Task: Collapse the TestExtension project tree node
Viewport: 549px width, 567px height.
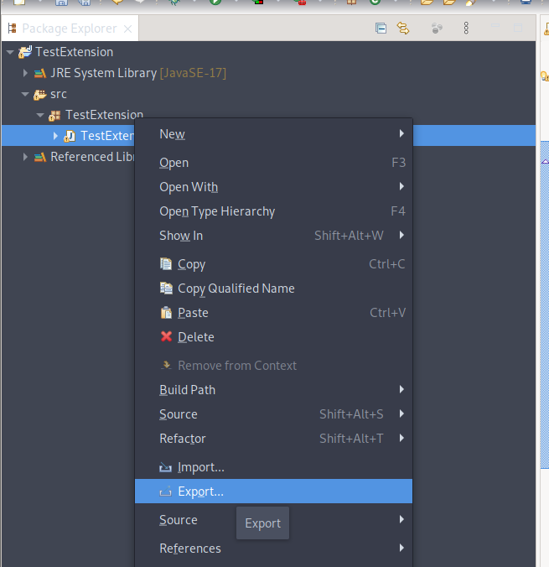Action: (x=10, y=52)
